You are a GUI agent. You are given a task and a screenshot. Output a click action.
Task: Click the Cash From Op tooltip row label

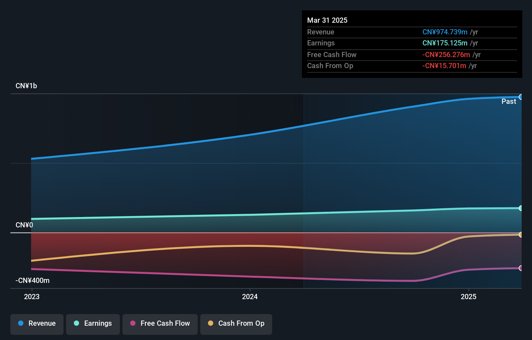(x=330, y=66)
